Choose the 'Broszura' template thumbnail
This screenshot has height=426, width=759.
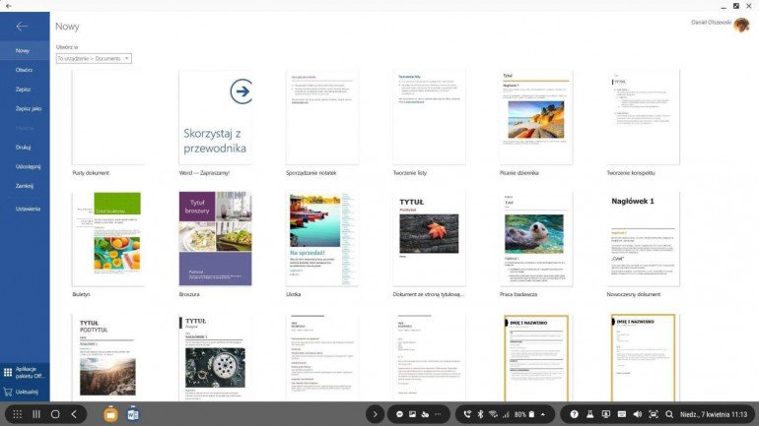pos(215,239)
